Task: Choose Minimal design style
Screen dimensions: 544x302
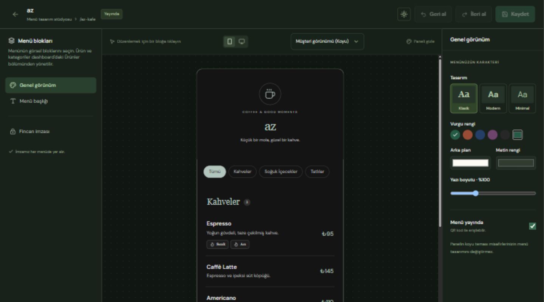Action: [x=522, y=99]
